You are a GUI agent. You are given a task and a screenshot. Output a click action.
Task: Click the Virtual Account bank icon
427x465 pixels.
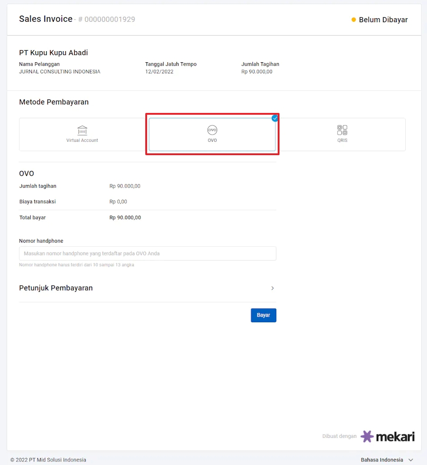point(82,130)
